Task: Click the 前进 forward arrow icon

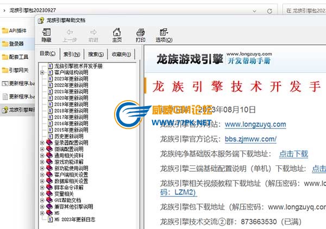Action: (93, 32)
